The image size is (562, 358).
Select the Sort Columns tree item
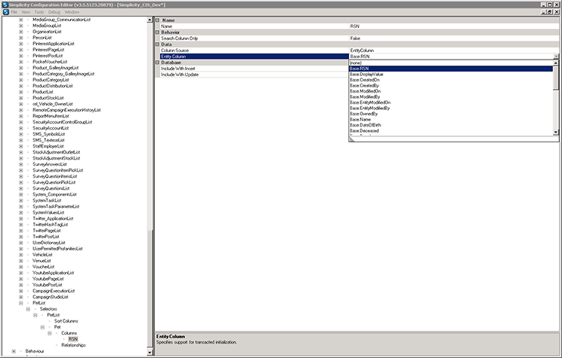point(66,321)
